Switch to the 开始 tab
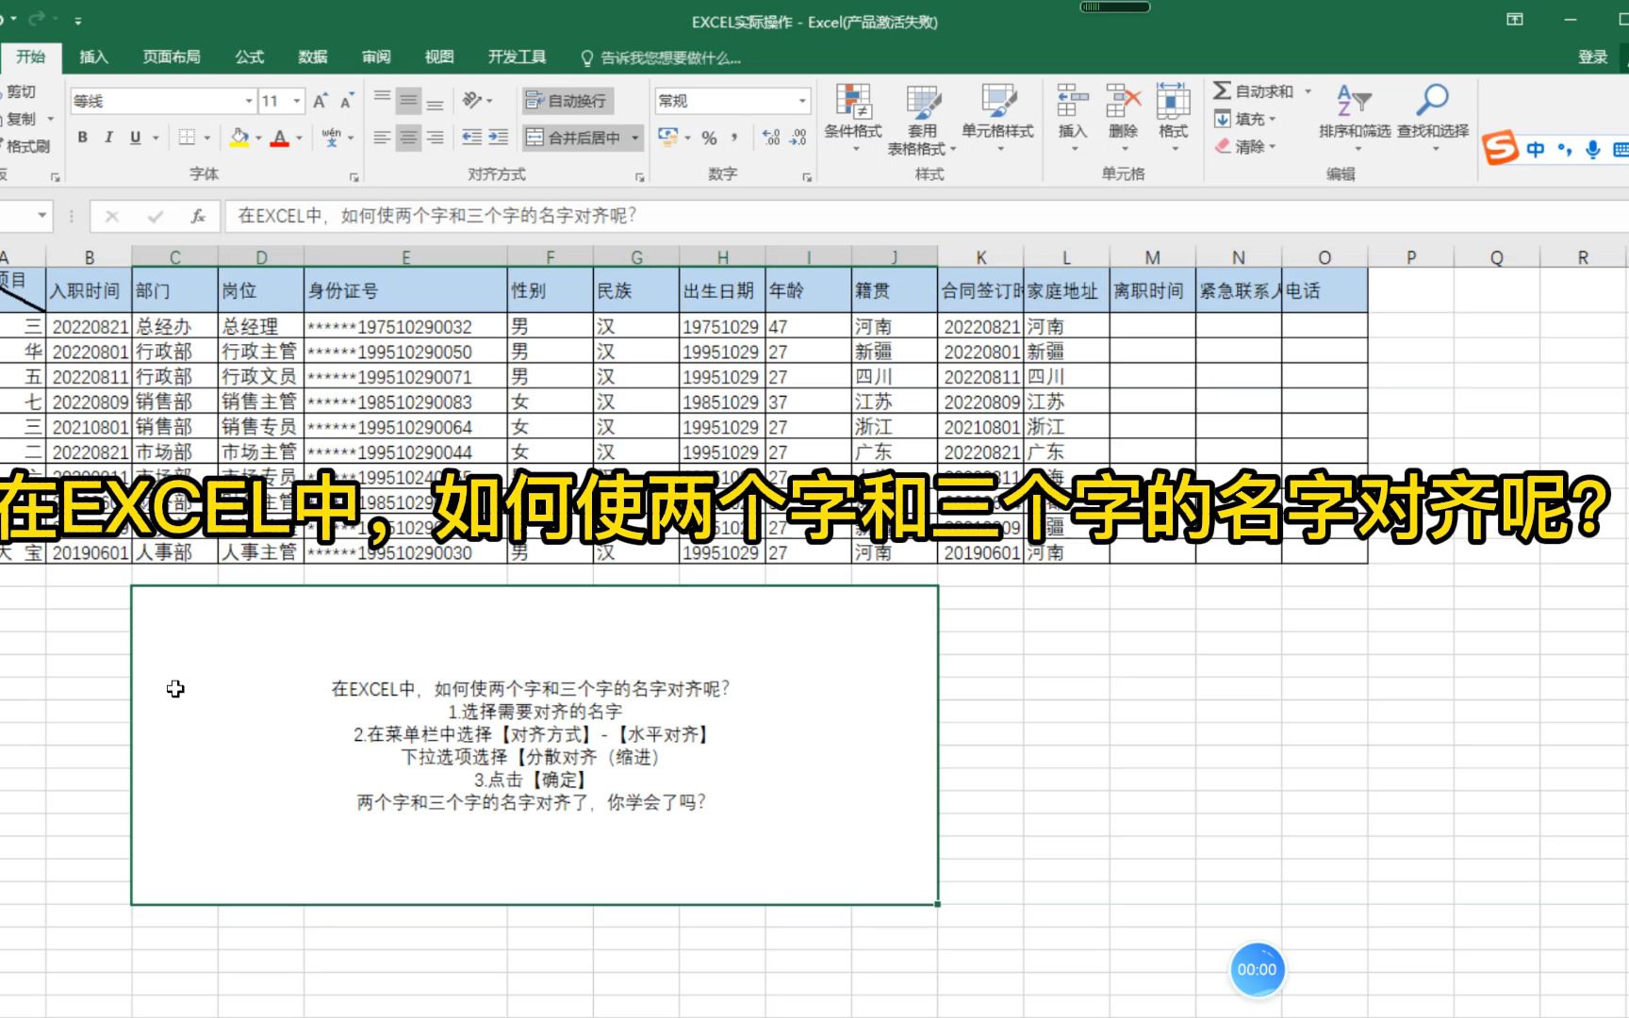 (30, 57)
